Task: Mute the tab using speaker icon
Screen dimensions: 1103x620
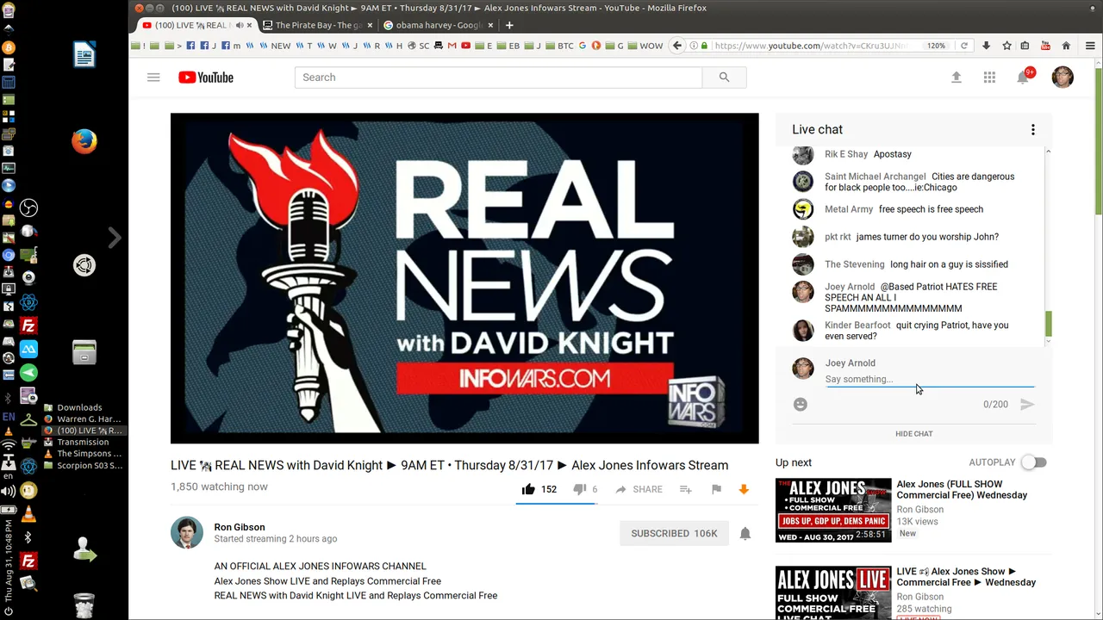Action: (x=239, y=25)
